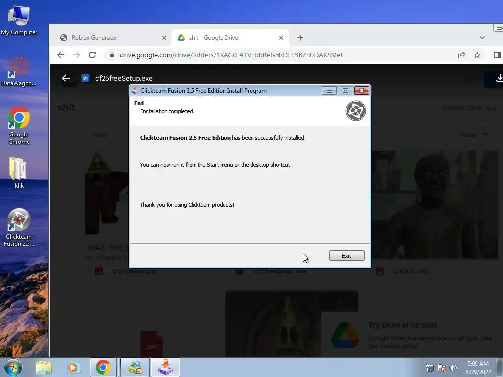
Task: Open network status tray icon
Action: coord(429,368)
